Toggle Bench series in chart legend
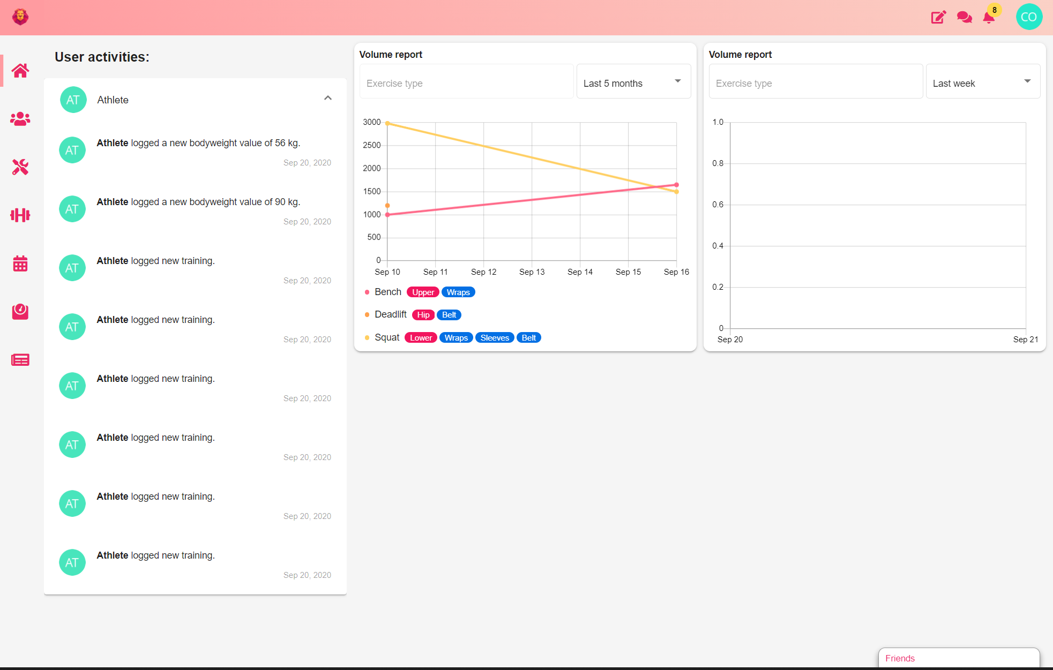Screen dimensions: 1053x670 pyautogui.click(x=387, y=292)
